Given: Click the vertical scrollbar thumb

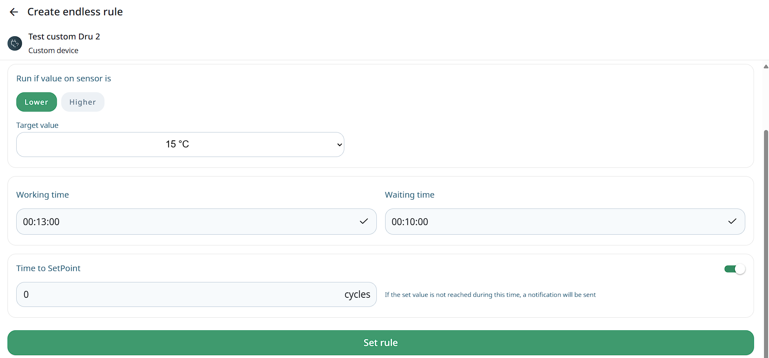Looking at the screenshot, I should (766, 241).
